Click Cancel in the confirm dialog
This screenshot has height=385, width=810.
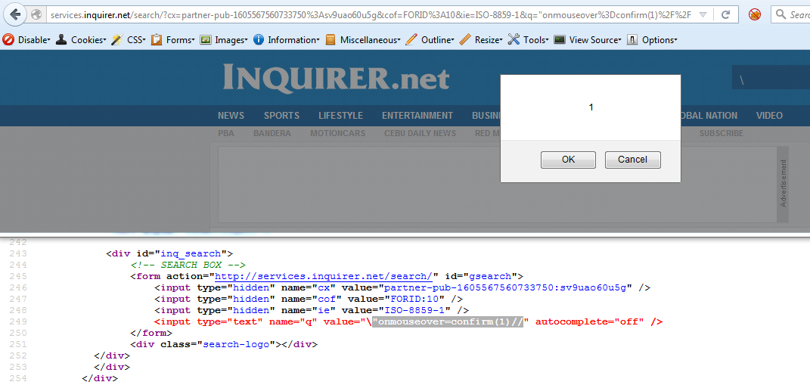[633, 160]
